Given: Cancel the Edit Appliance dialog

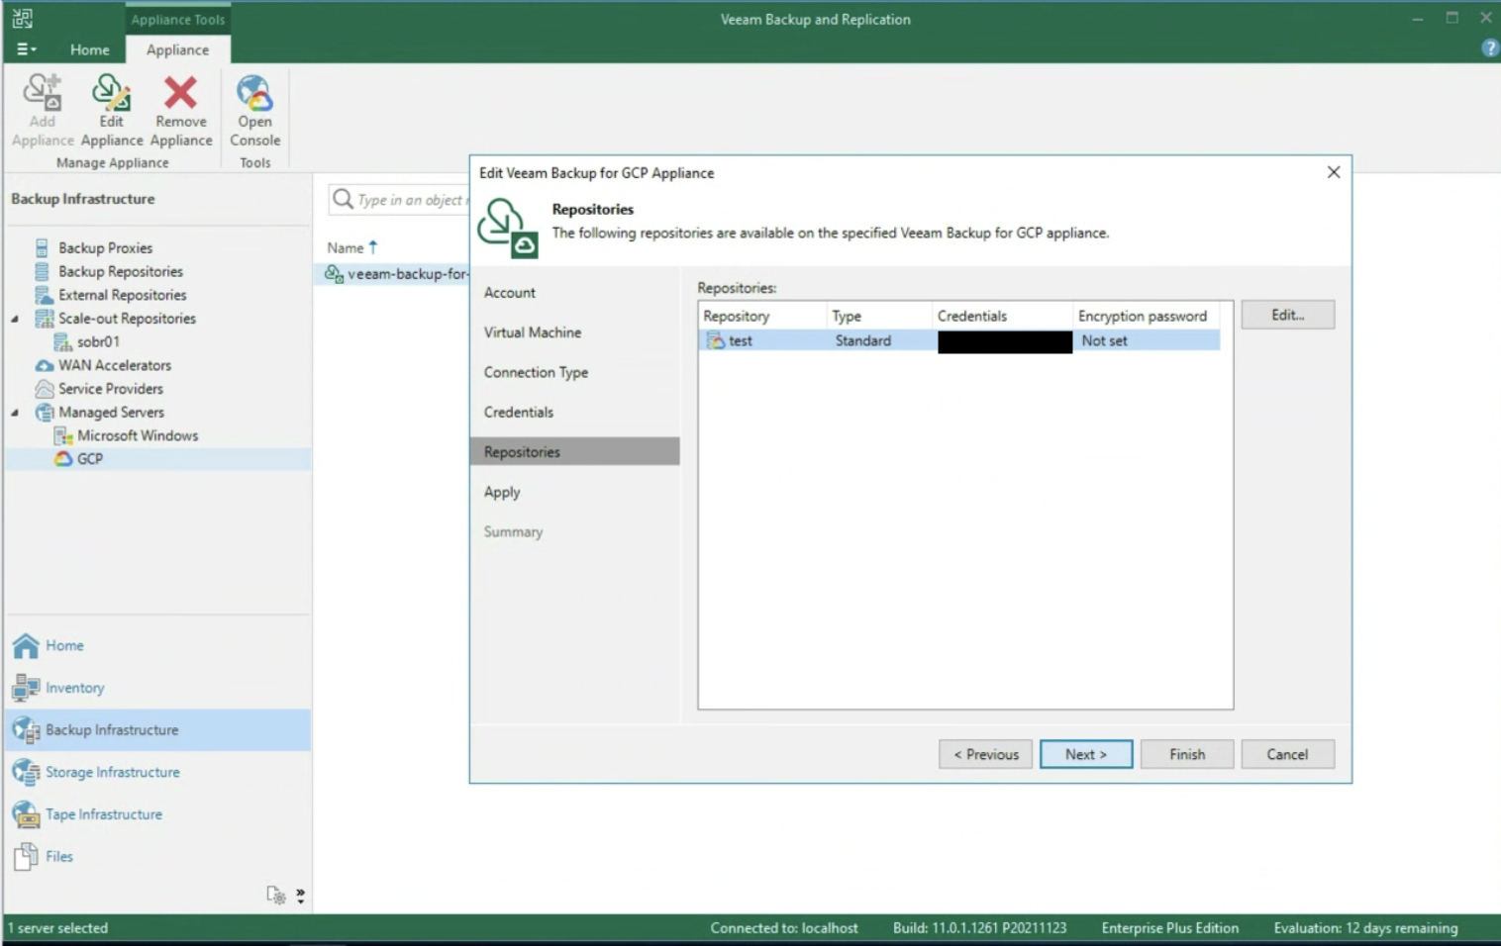Looking at the screenshot, I should click(x=1287, y=754).
